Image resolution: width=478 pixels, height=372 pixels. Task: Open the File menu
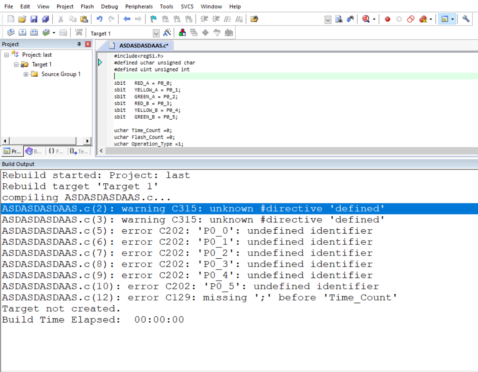coord(9,7)
